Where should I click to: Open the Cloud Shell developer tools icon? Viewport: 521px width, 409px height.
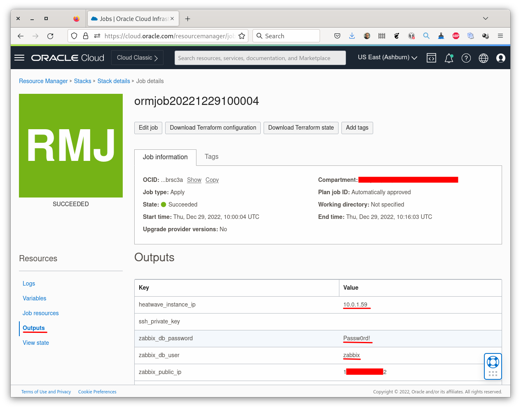431,58
